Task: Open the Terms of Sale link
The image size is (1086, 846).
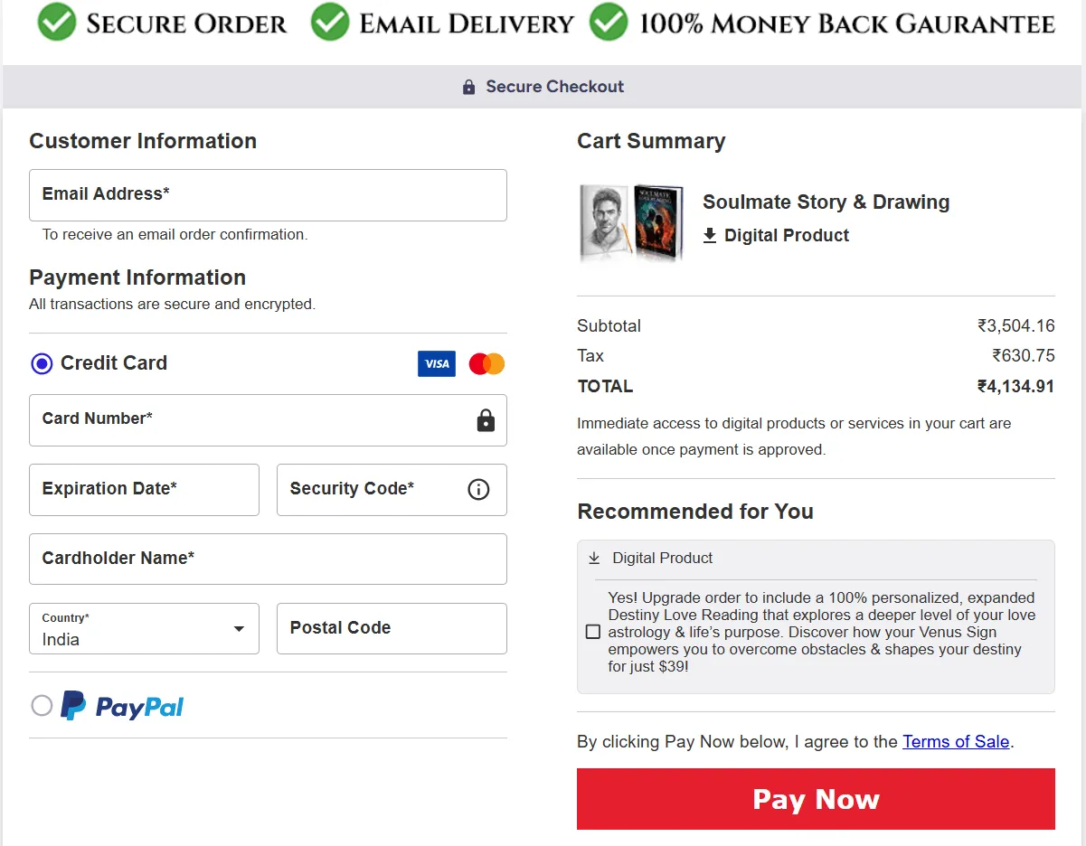Action: (955, 741)
